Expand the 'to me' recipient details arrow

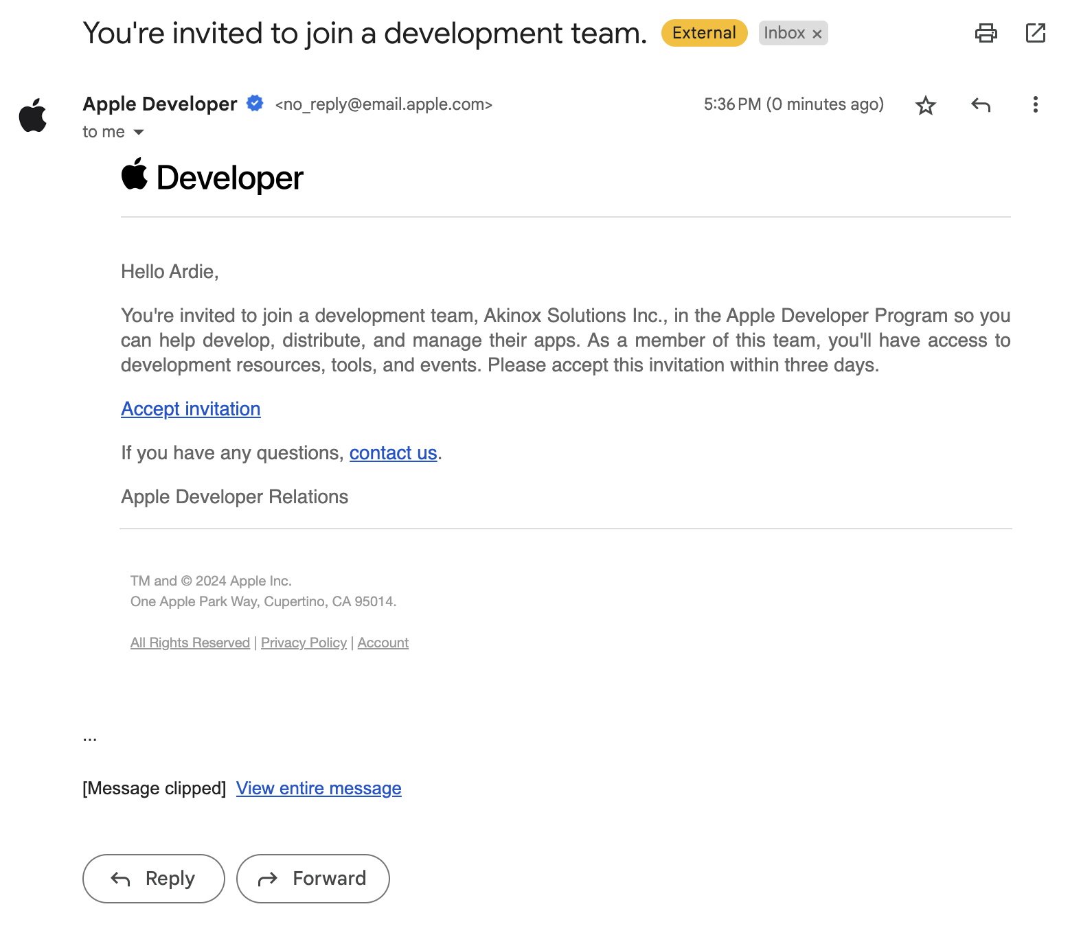[x=139, y=132]
